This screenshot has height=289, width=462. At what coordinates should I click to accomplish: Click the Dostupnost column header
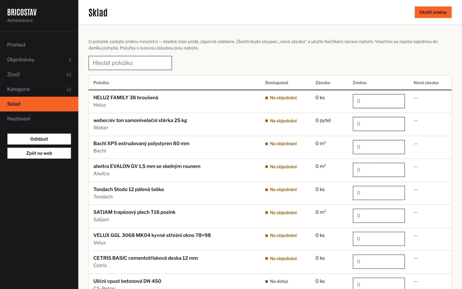pyautogui.click(x=277, y=83)
